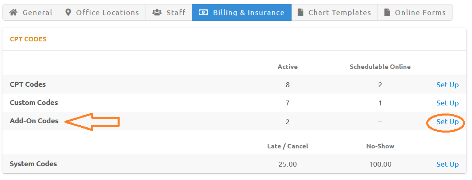Open the General tab
Image resolution: width=472 pixels, height=180 pixels.
pos(31,12)
